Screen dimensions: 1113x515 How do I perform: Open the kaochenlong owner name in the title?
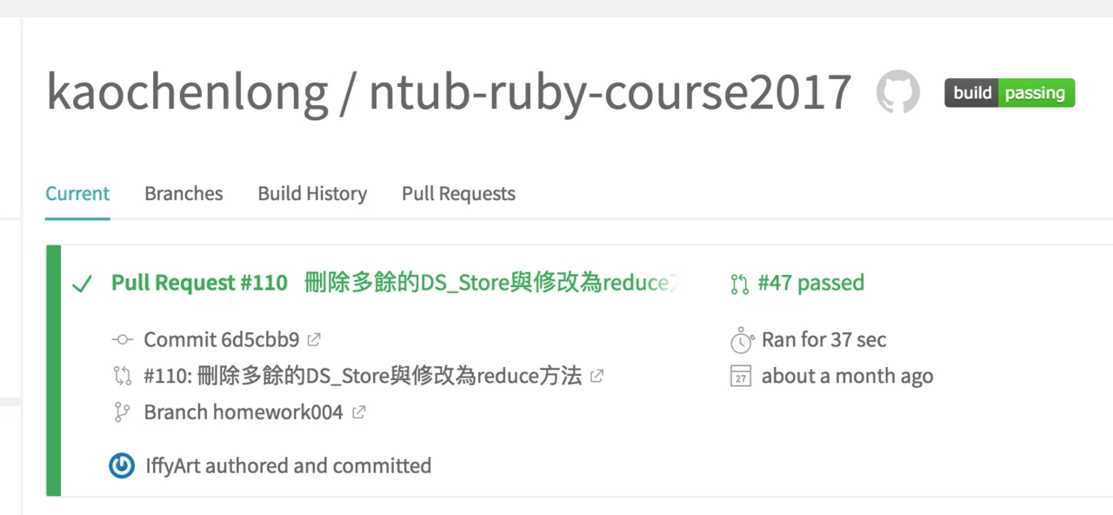(187, 92)
